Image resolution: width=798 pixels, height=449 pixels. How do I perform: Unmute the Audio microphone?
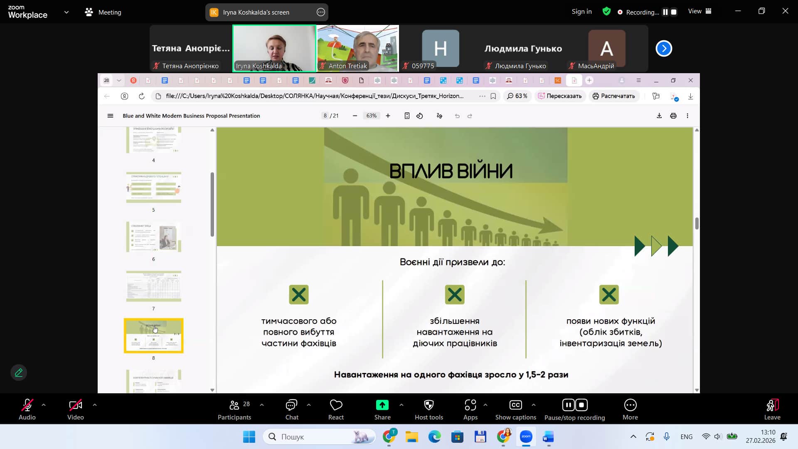[x=27, y=405]
